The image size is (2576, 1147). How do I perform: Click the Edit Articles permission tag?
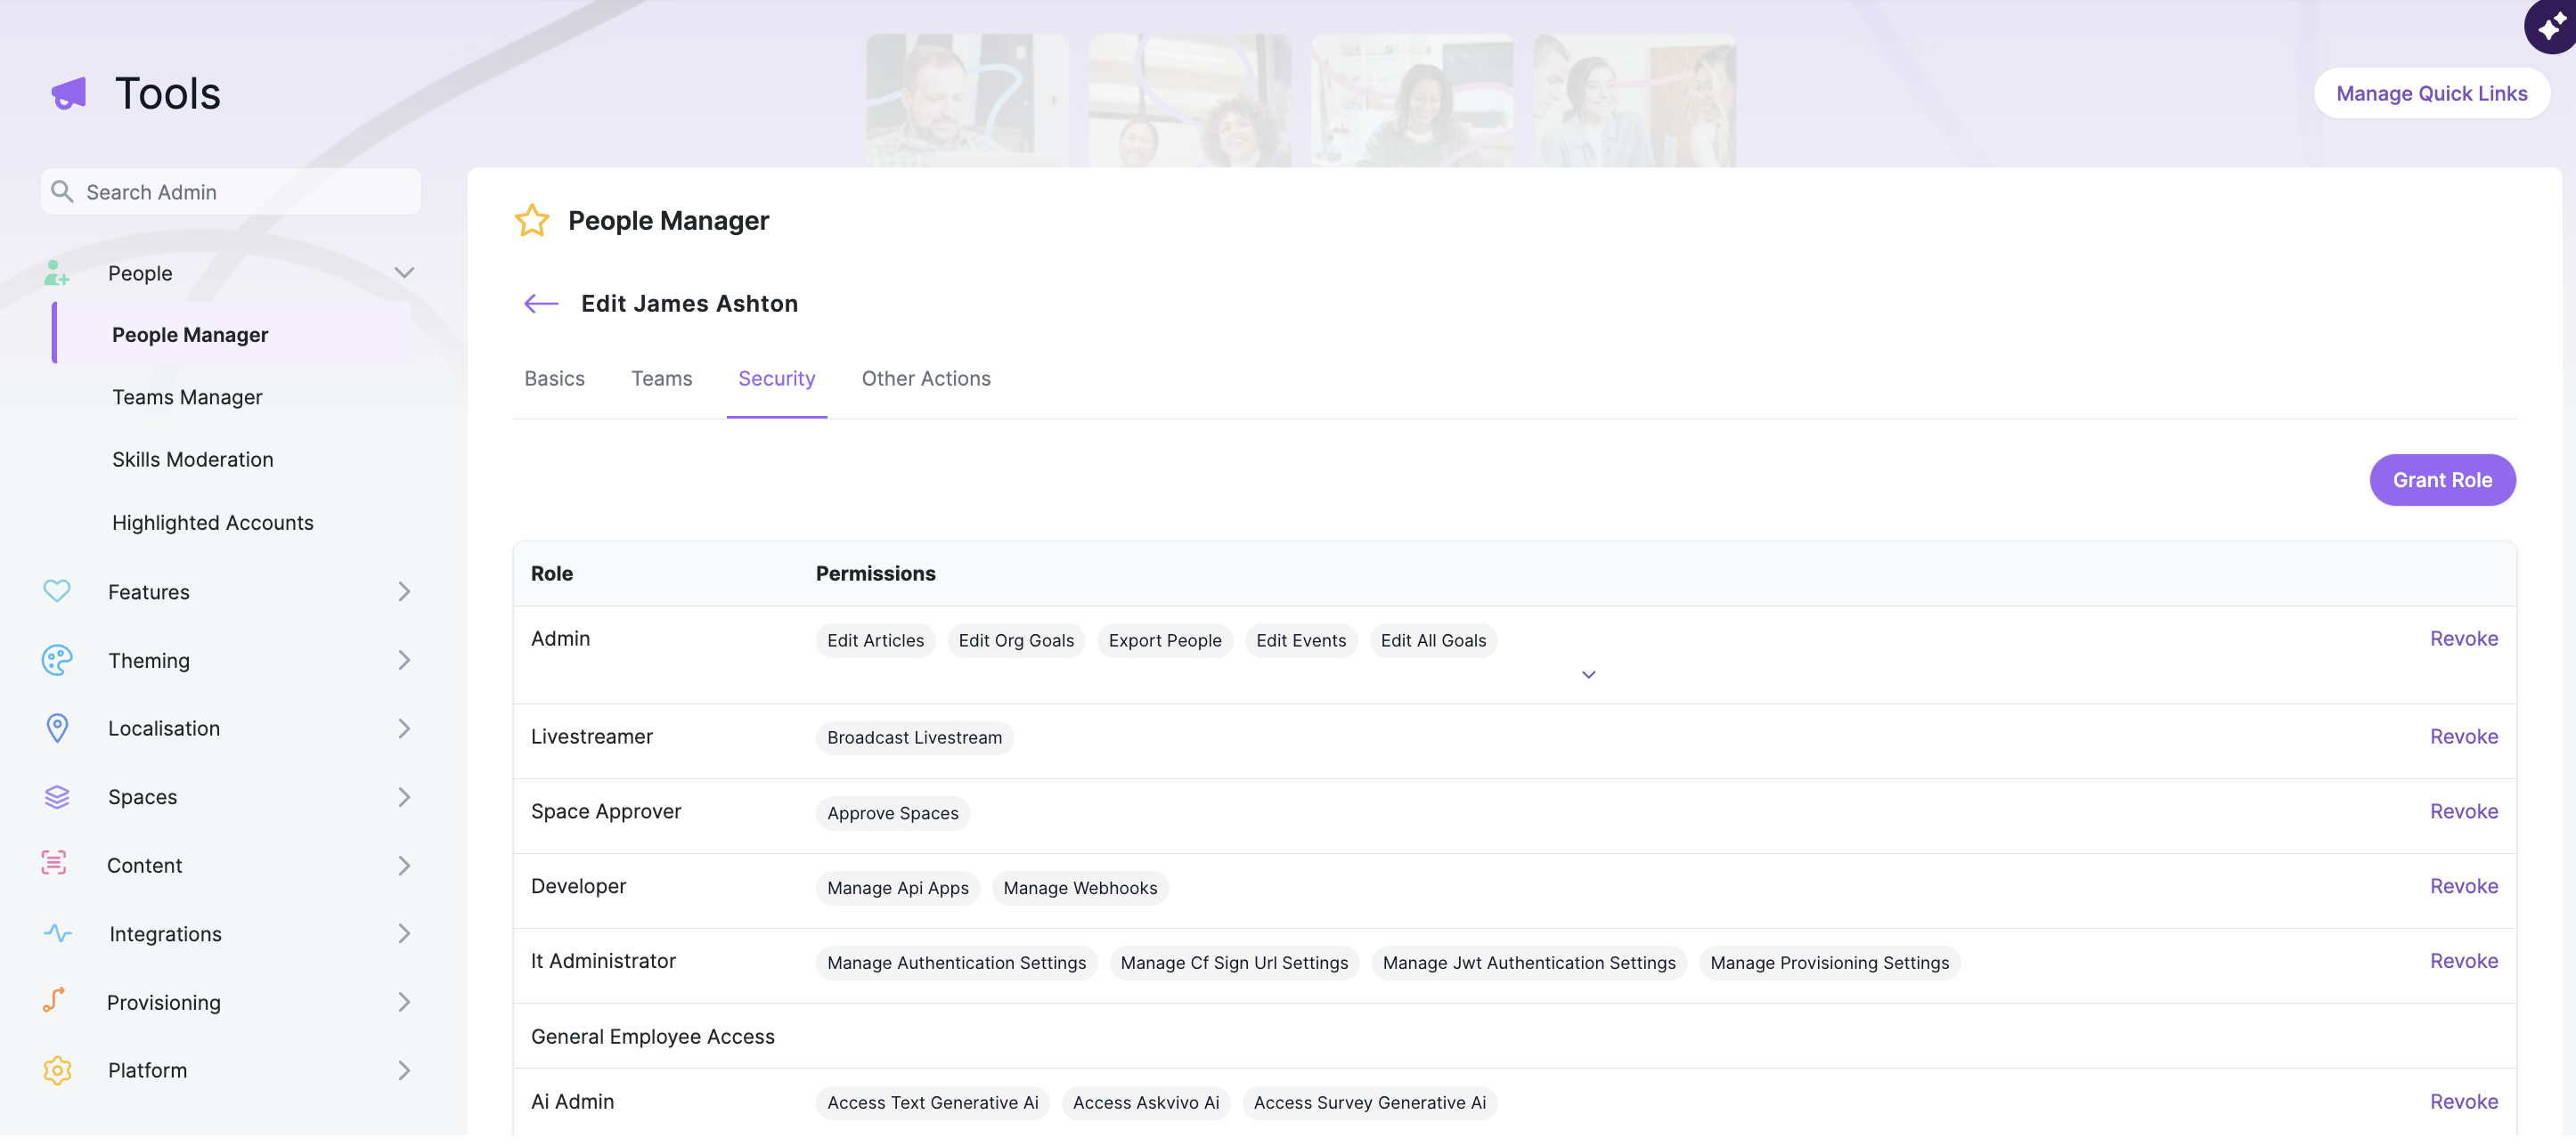875,641
